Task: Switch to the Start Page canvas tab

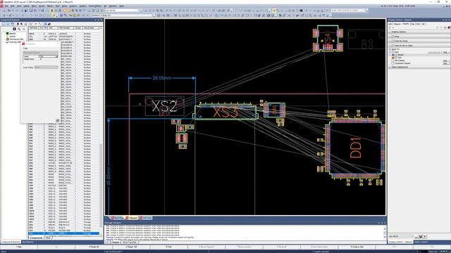Action: (x=118, y=218)
